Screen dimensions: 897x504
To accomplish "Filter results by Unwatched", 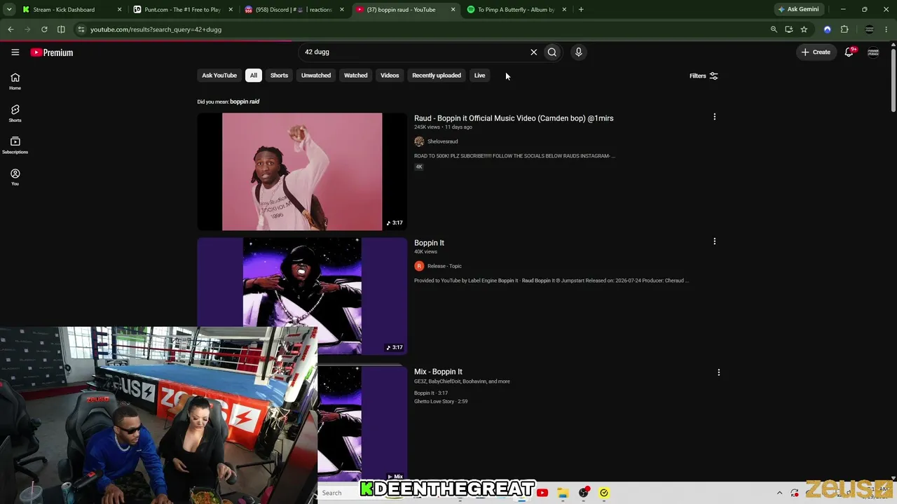I will [316, 76].
